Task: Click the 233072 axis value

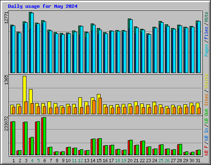Action: (x=6, y=123)
